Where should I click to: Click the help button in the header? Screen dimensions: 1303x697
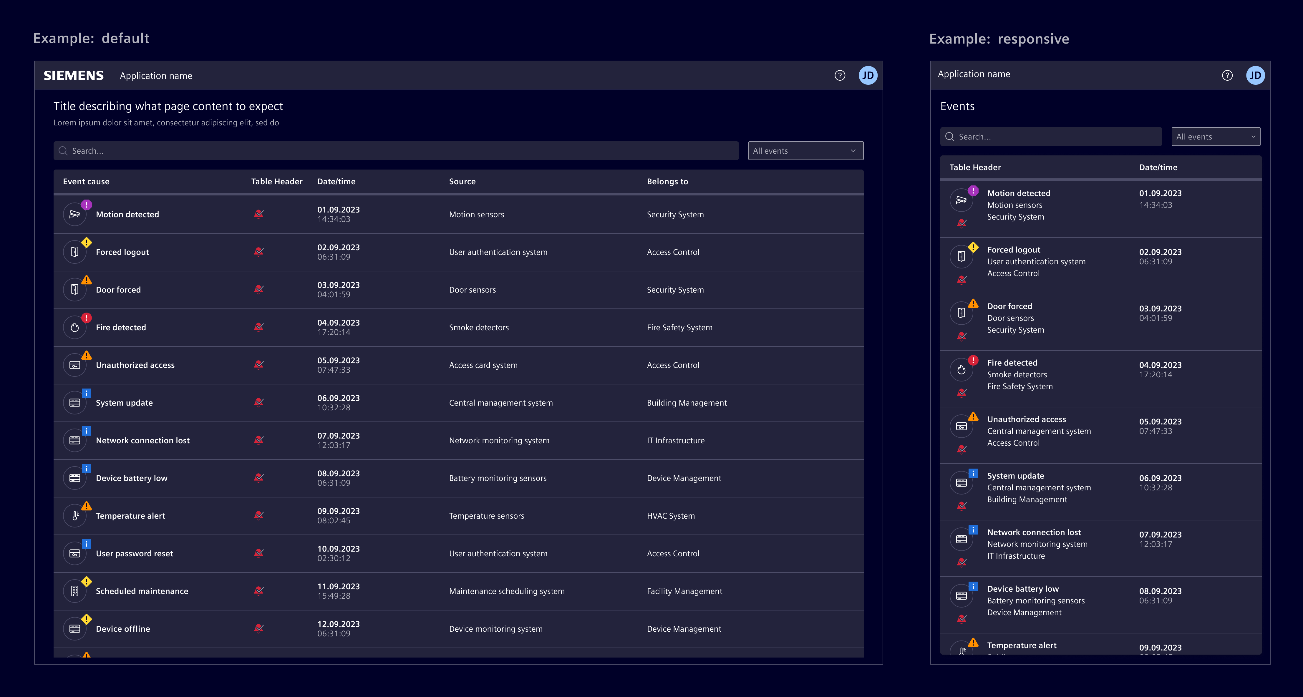coord(839,75)
